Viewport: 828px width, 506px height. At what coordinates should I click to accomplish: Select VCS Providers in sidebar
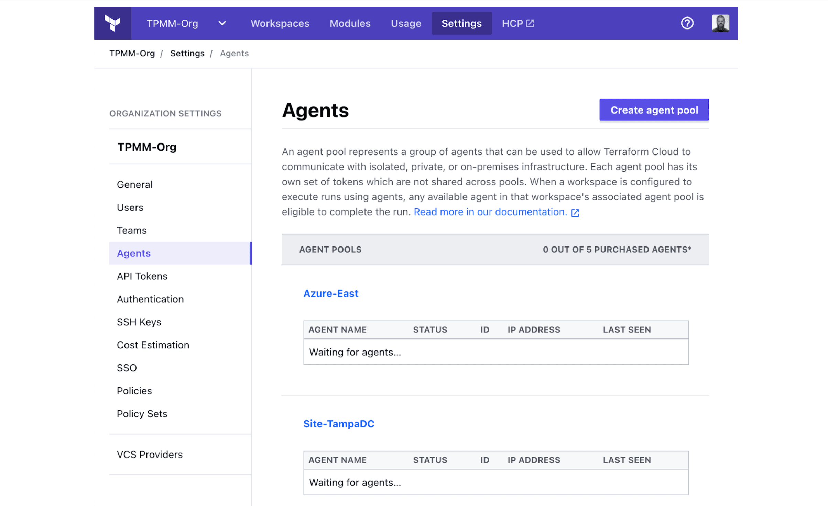150,455
